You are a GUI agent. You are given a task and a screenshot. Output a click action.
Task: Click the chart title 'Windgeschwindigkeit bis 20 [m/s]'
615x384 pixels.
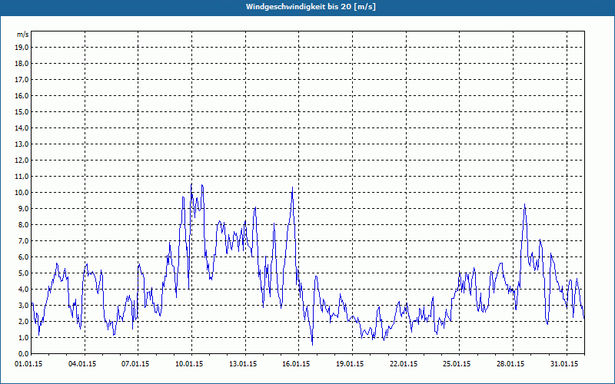311,7
